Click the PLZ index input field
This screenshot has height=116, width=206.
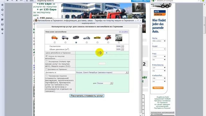click(102, 63)
